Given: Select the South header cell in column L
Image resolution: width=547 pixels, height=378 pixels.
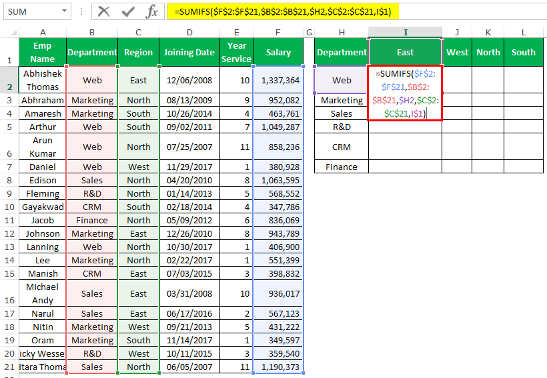Looking at the screenshot, I should point(523,53).
